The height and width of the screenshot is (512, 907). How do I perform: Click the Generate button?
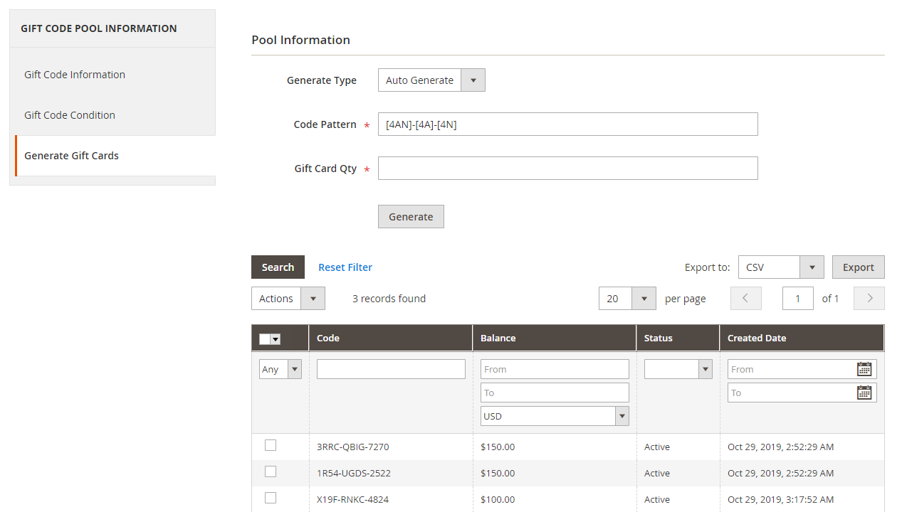click(411, 217)
